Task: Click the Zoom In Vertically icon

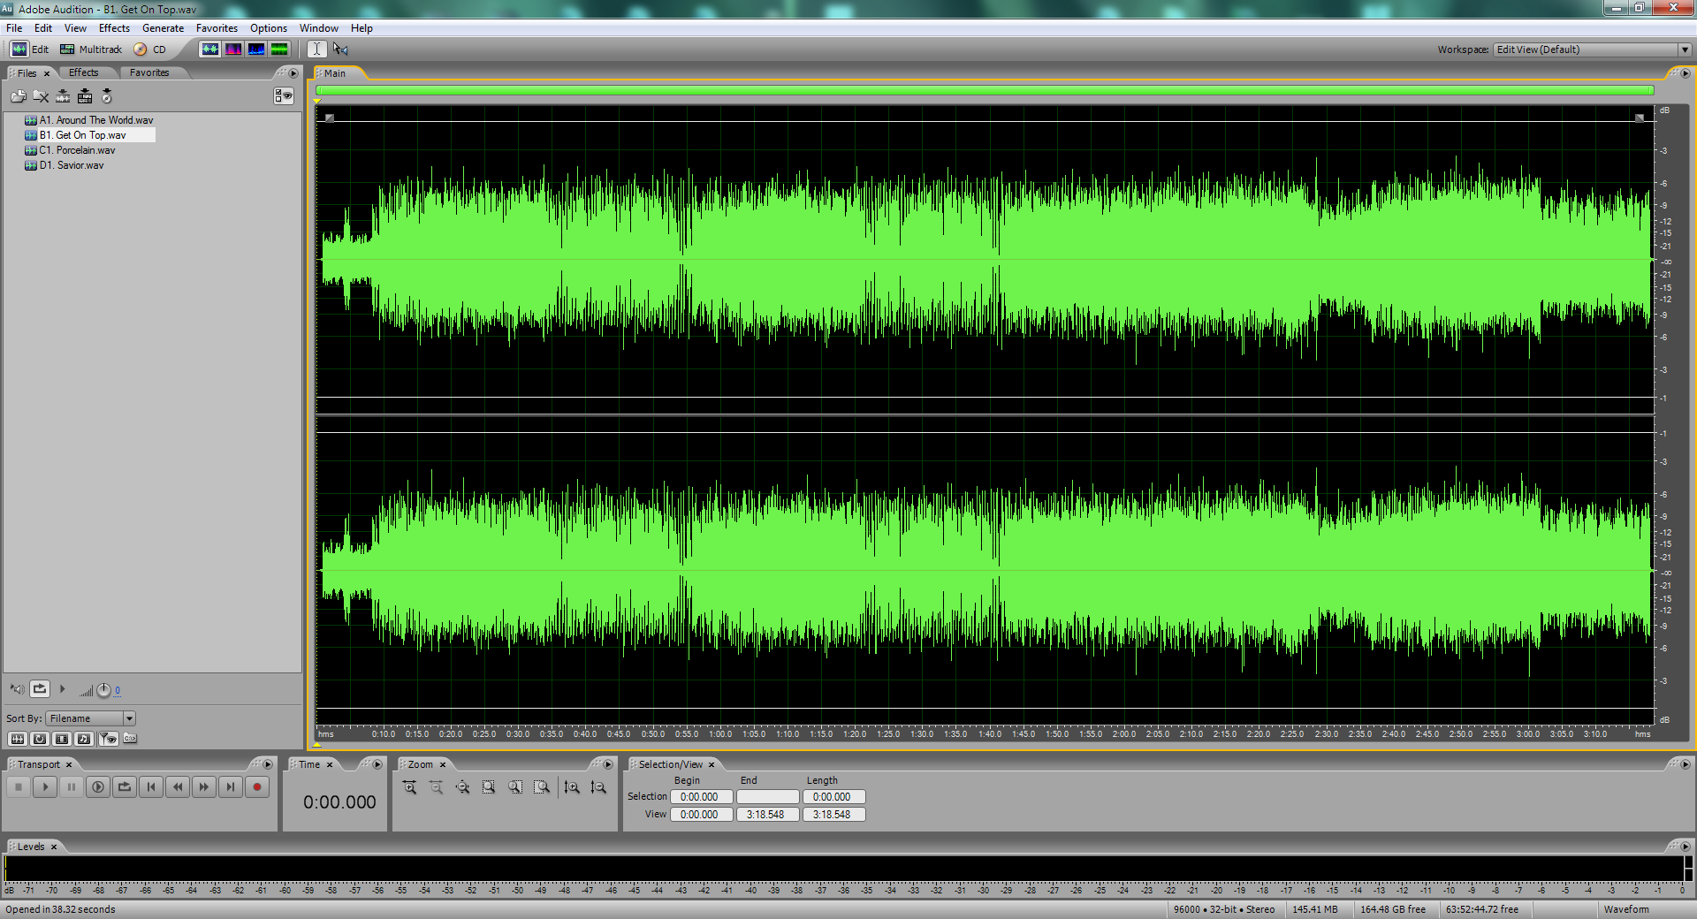Action: tap(572, 787)
